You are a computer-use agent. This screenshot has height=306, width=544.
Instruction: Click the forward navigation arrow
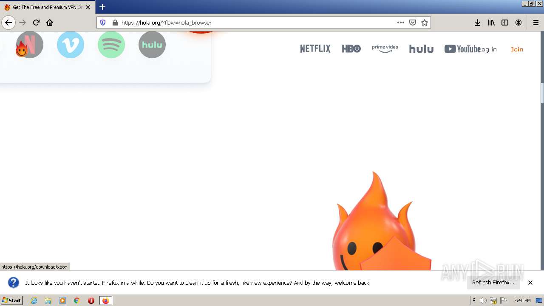click(23, 23)
